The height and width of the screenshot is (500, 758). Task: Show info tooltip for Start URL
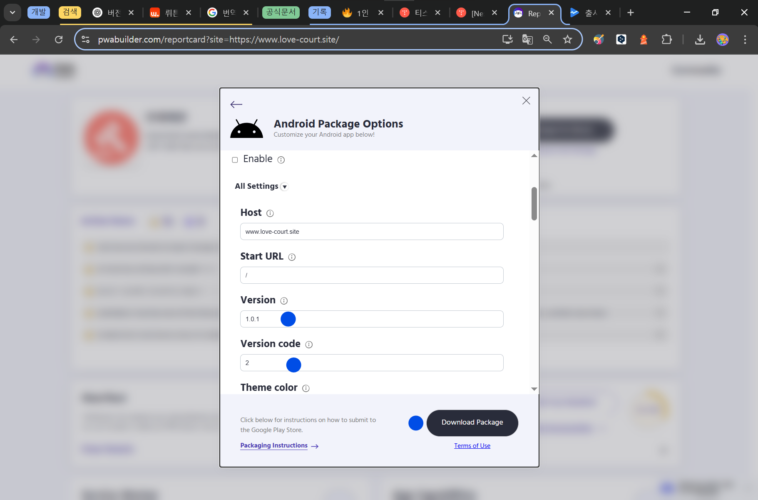point(292,257)
